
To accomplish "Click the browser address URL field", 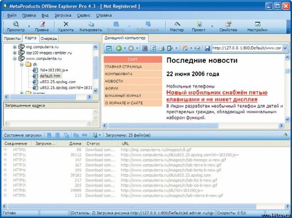I will (x=248, y=49).
